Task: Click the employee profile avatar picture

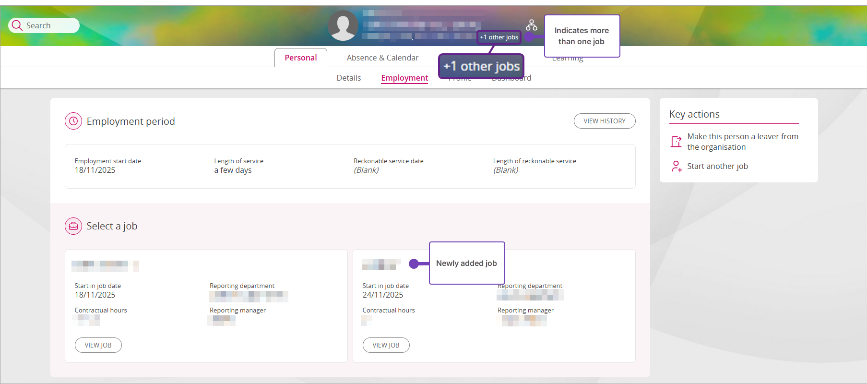Action: pyautogui.click(x=343, y=26)
